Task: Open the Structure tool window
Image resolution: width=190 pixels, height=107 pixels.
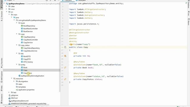Action: tap(1, 16)
